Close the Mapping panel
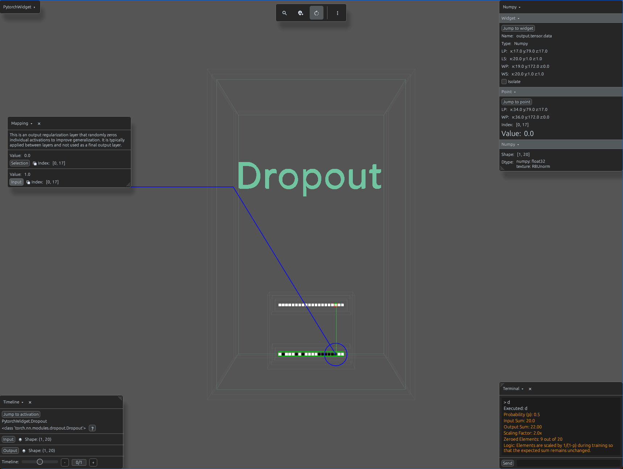 tap(39, 124)
